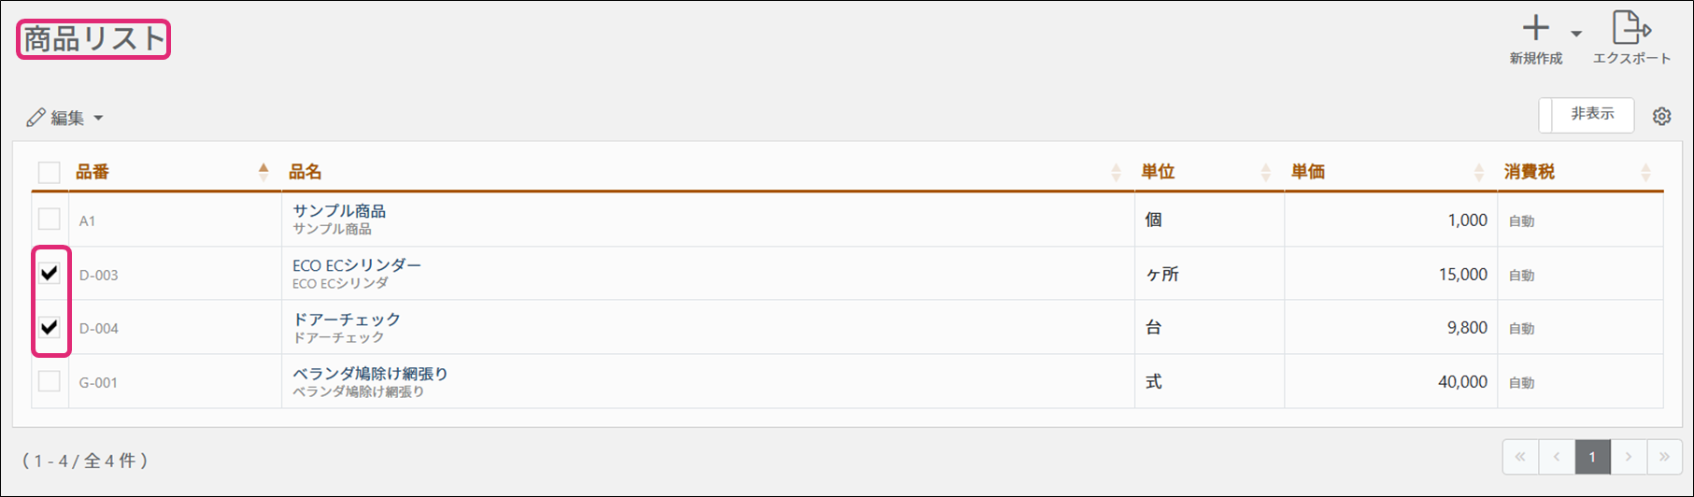Go to page 1 in pagination
1694x497 pixels.
point(1592,457)
